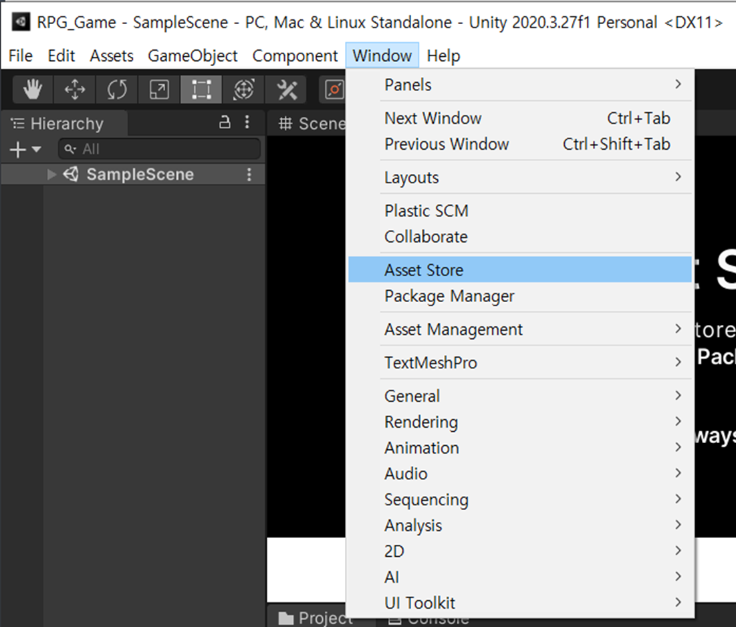Viewport: 736px width, 627px height.
Task: Open the File menu
Action: tap(21, 56)
